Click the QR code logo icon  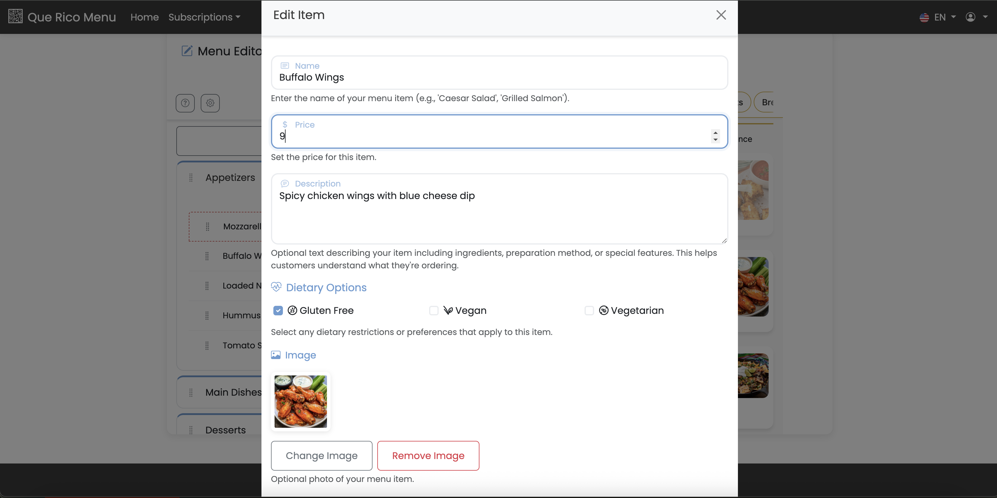point(15,17)
